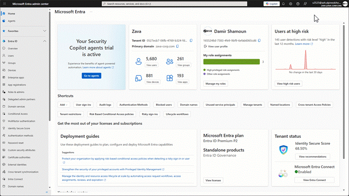Click View users button
This screenshot has width=349, height=196.
pyautogui.click(x=152, y=65)
